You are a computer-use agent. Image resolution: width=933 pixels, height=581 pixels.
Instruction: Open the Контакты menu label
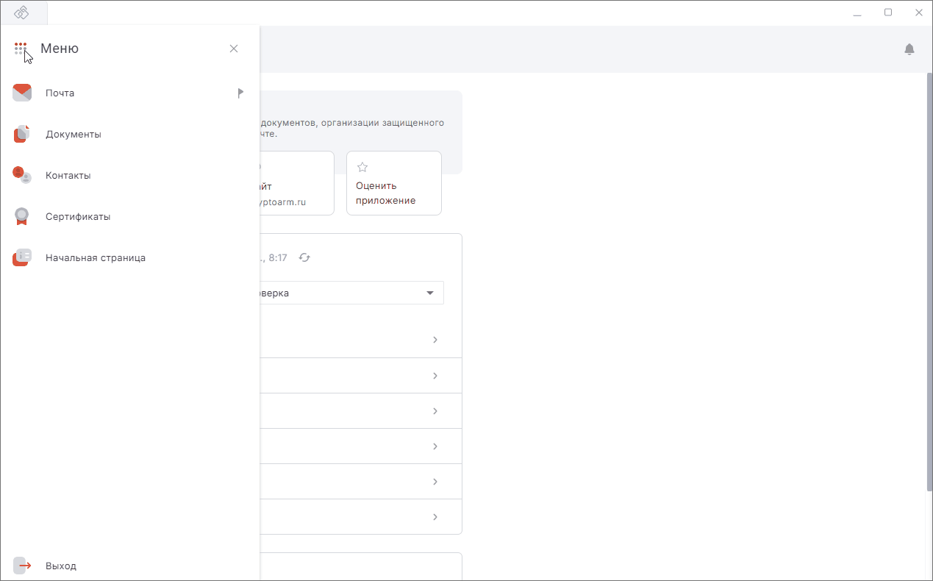pyautogui.click(x=68, y=176)
